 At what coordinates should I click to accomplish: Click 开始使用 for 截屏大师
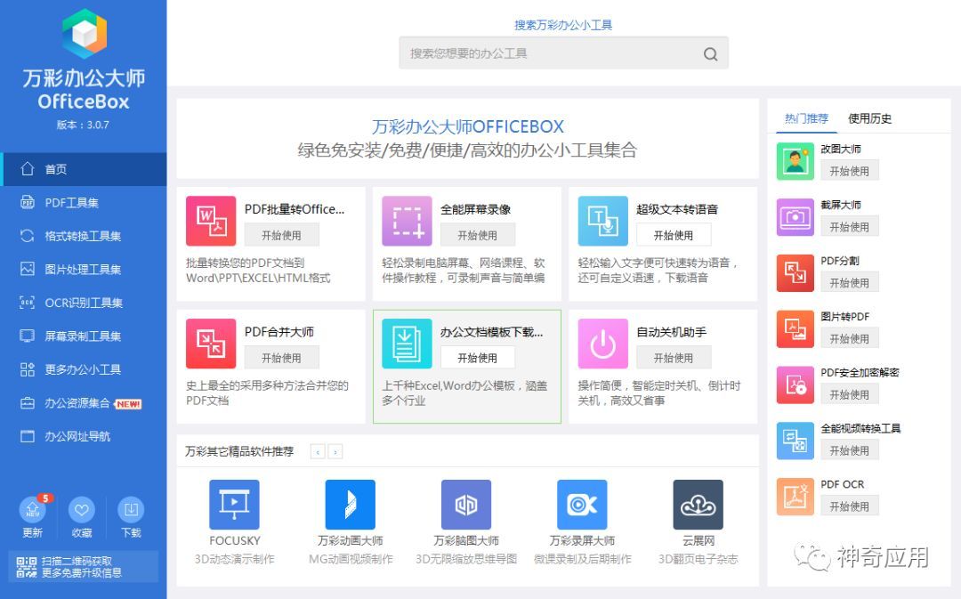pyautogui.click(x=849, y=227)
